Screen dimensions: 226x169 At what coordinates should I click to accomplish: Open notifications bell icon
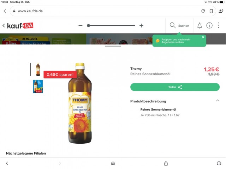[x=200, y=26]
